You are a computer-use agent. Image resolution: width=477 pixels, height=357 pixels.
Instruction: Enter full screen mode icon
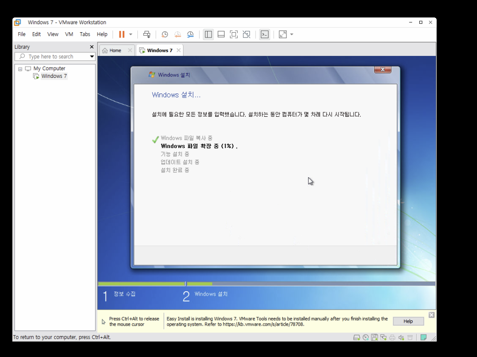point(234,34)
